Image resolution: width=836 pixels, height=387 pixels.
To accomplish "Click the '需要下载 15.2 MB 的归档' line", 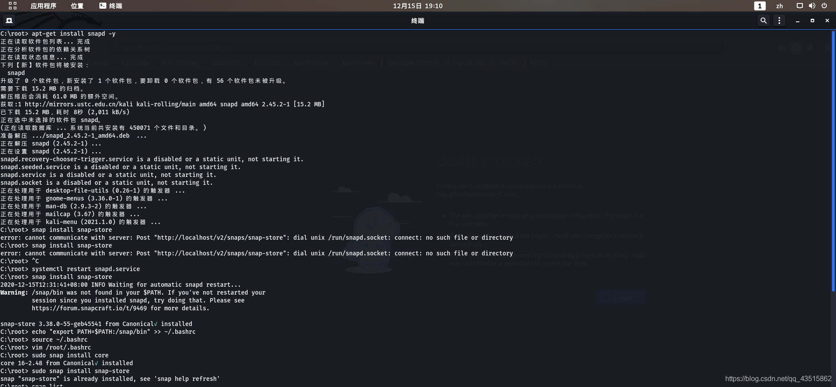I will click(x=42, y=88).
